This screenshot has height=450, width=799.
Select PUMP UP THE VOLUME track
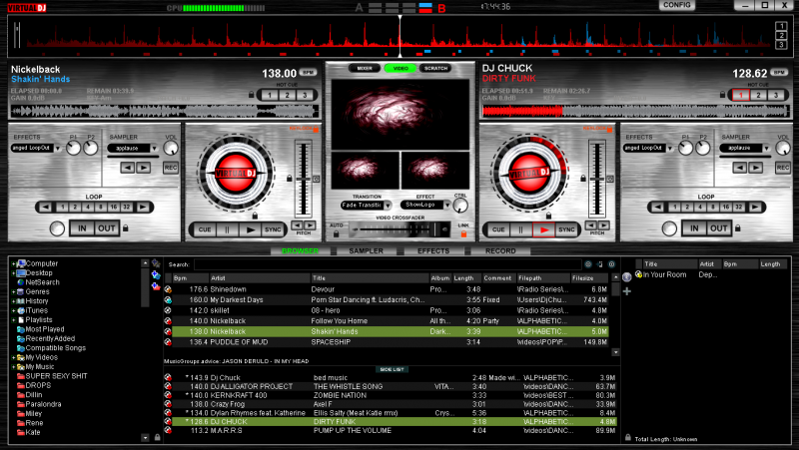[x=391, y=431]
